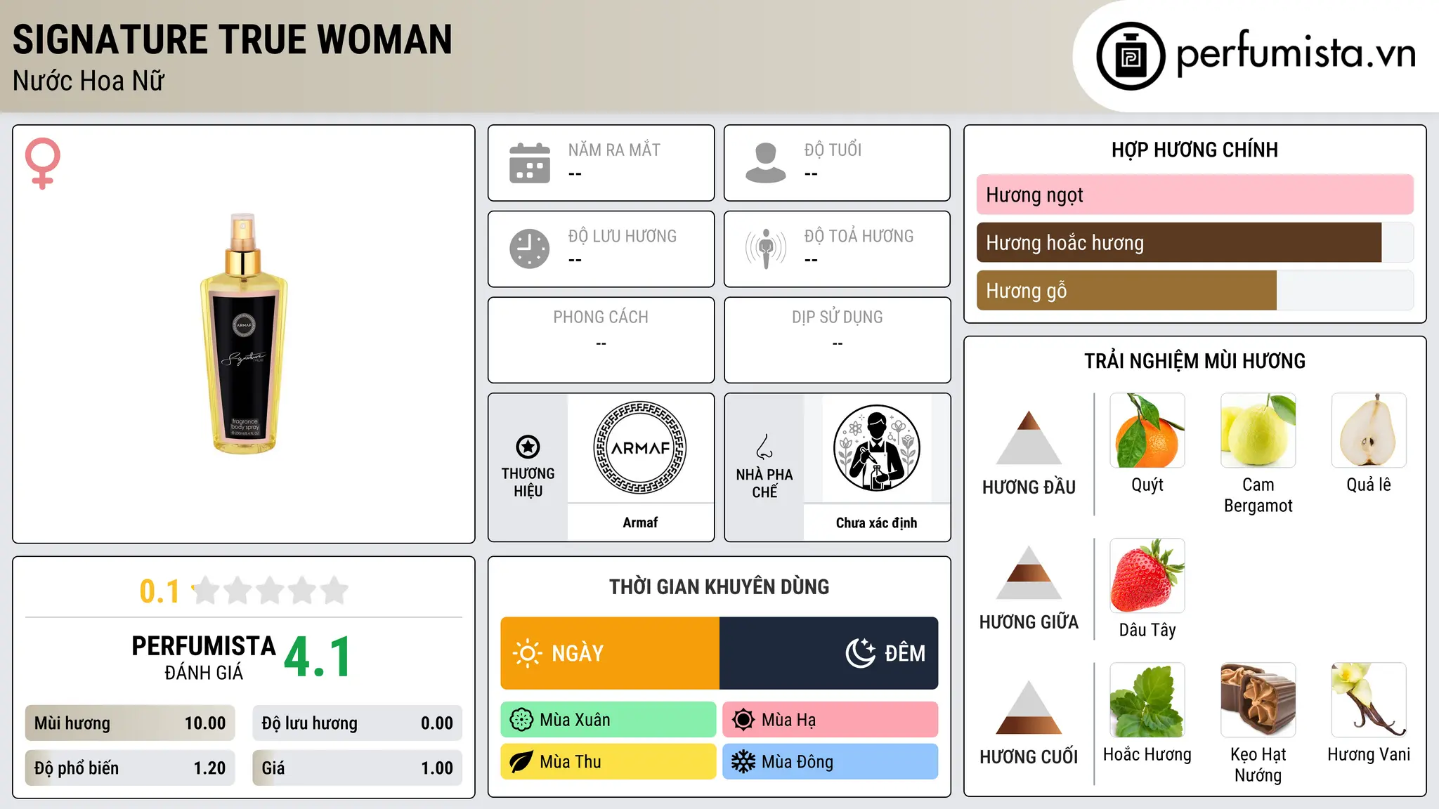Screen dimensions: 1439x809
Task: Click the Độ Tuổi label
Action: pyautogui.click(x=833, y=150)
